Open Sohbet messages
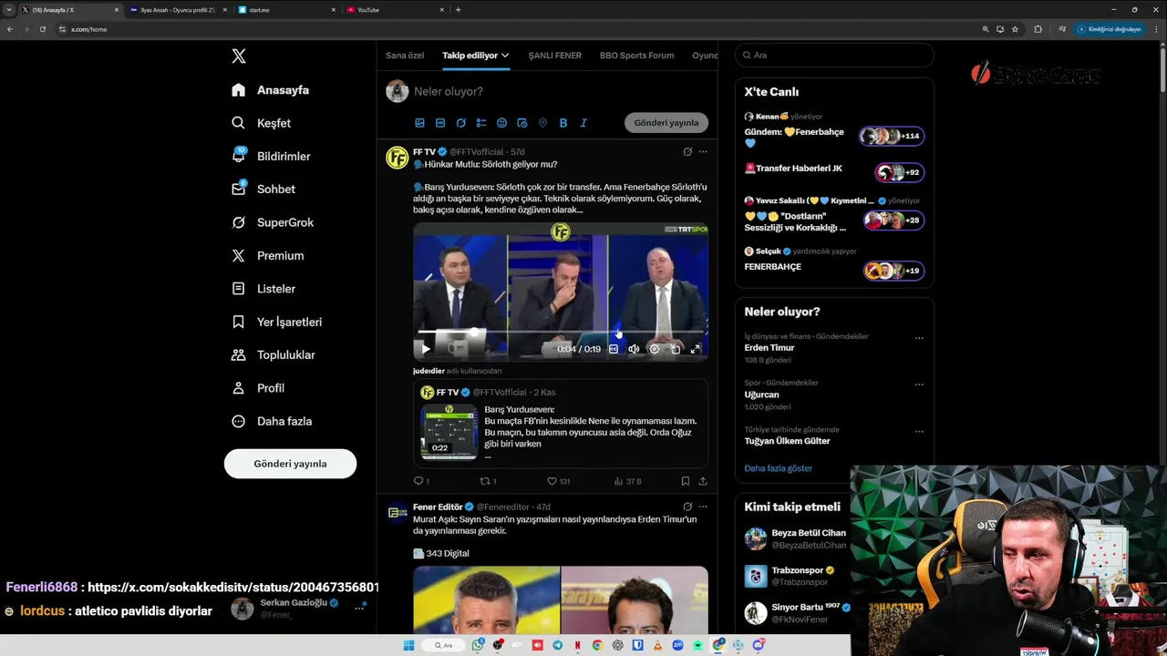Screen dimensions: 1167x656 (263, 189)
